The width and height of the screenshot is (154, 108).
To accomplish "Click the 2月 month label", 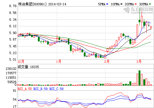I will click(107, 62).
